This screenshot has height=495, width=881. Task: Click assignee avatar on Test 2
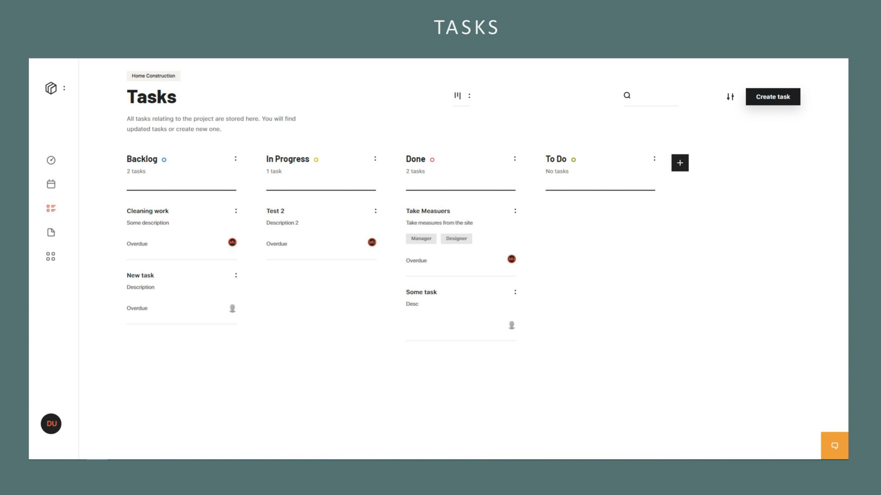(x=372, y=242)
